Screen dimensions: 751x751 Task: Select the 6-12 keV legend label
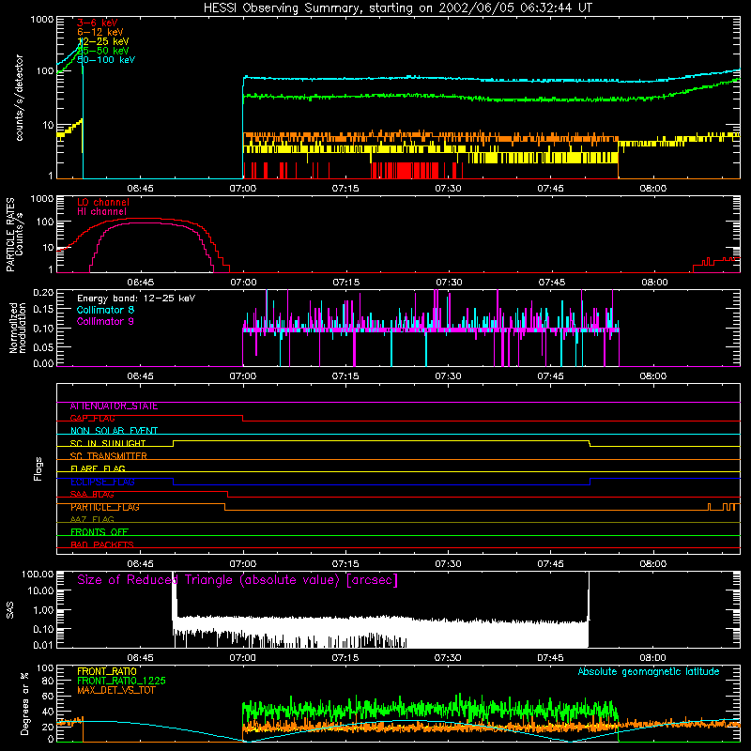(x=100, y=32)
